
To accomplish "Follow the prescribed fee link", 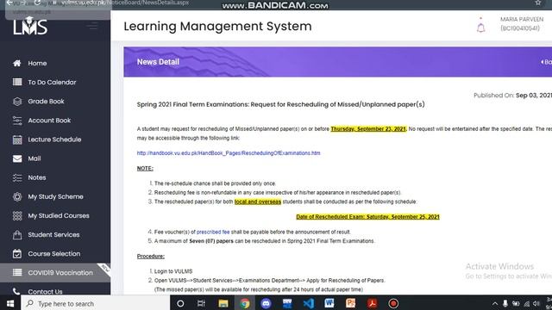I will click(x=213, y=232).
